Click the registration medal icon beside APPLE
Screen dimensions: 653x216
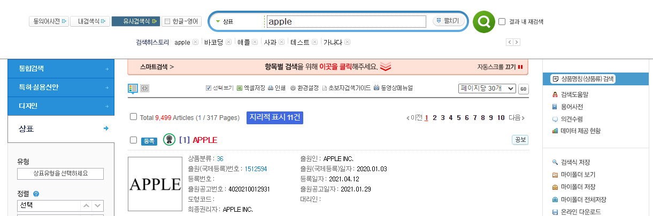[169, 140]
